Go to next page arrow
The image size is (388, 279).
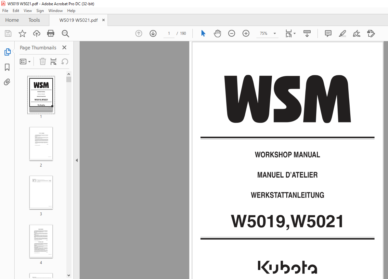pos(153,33)
